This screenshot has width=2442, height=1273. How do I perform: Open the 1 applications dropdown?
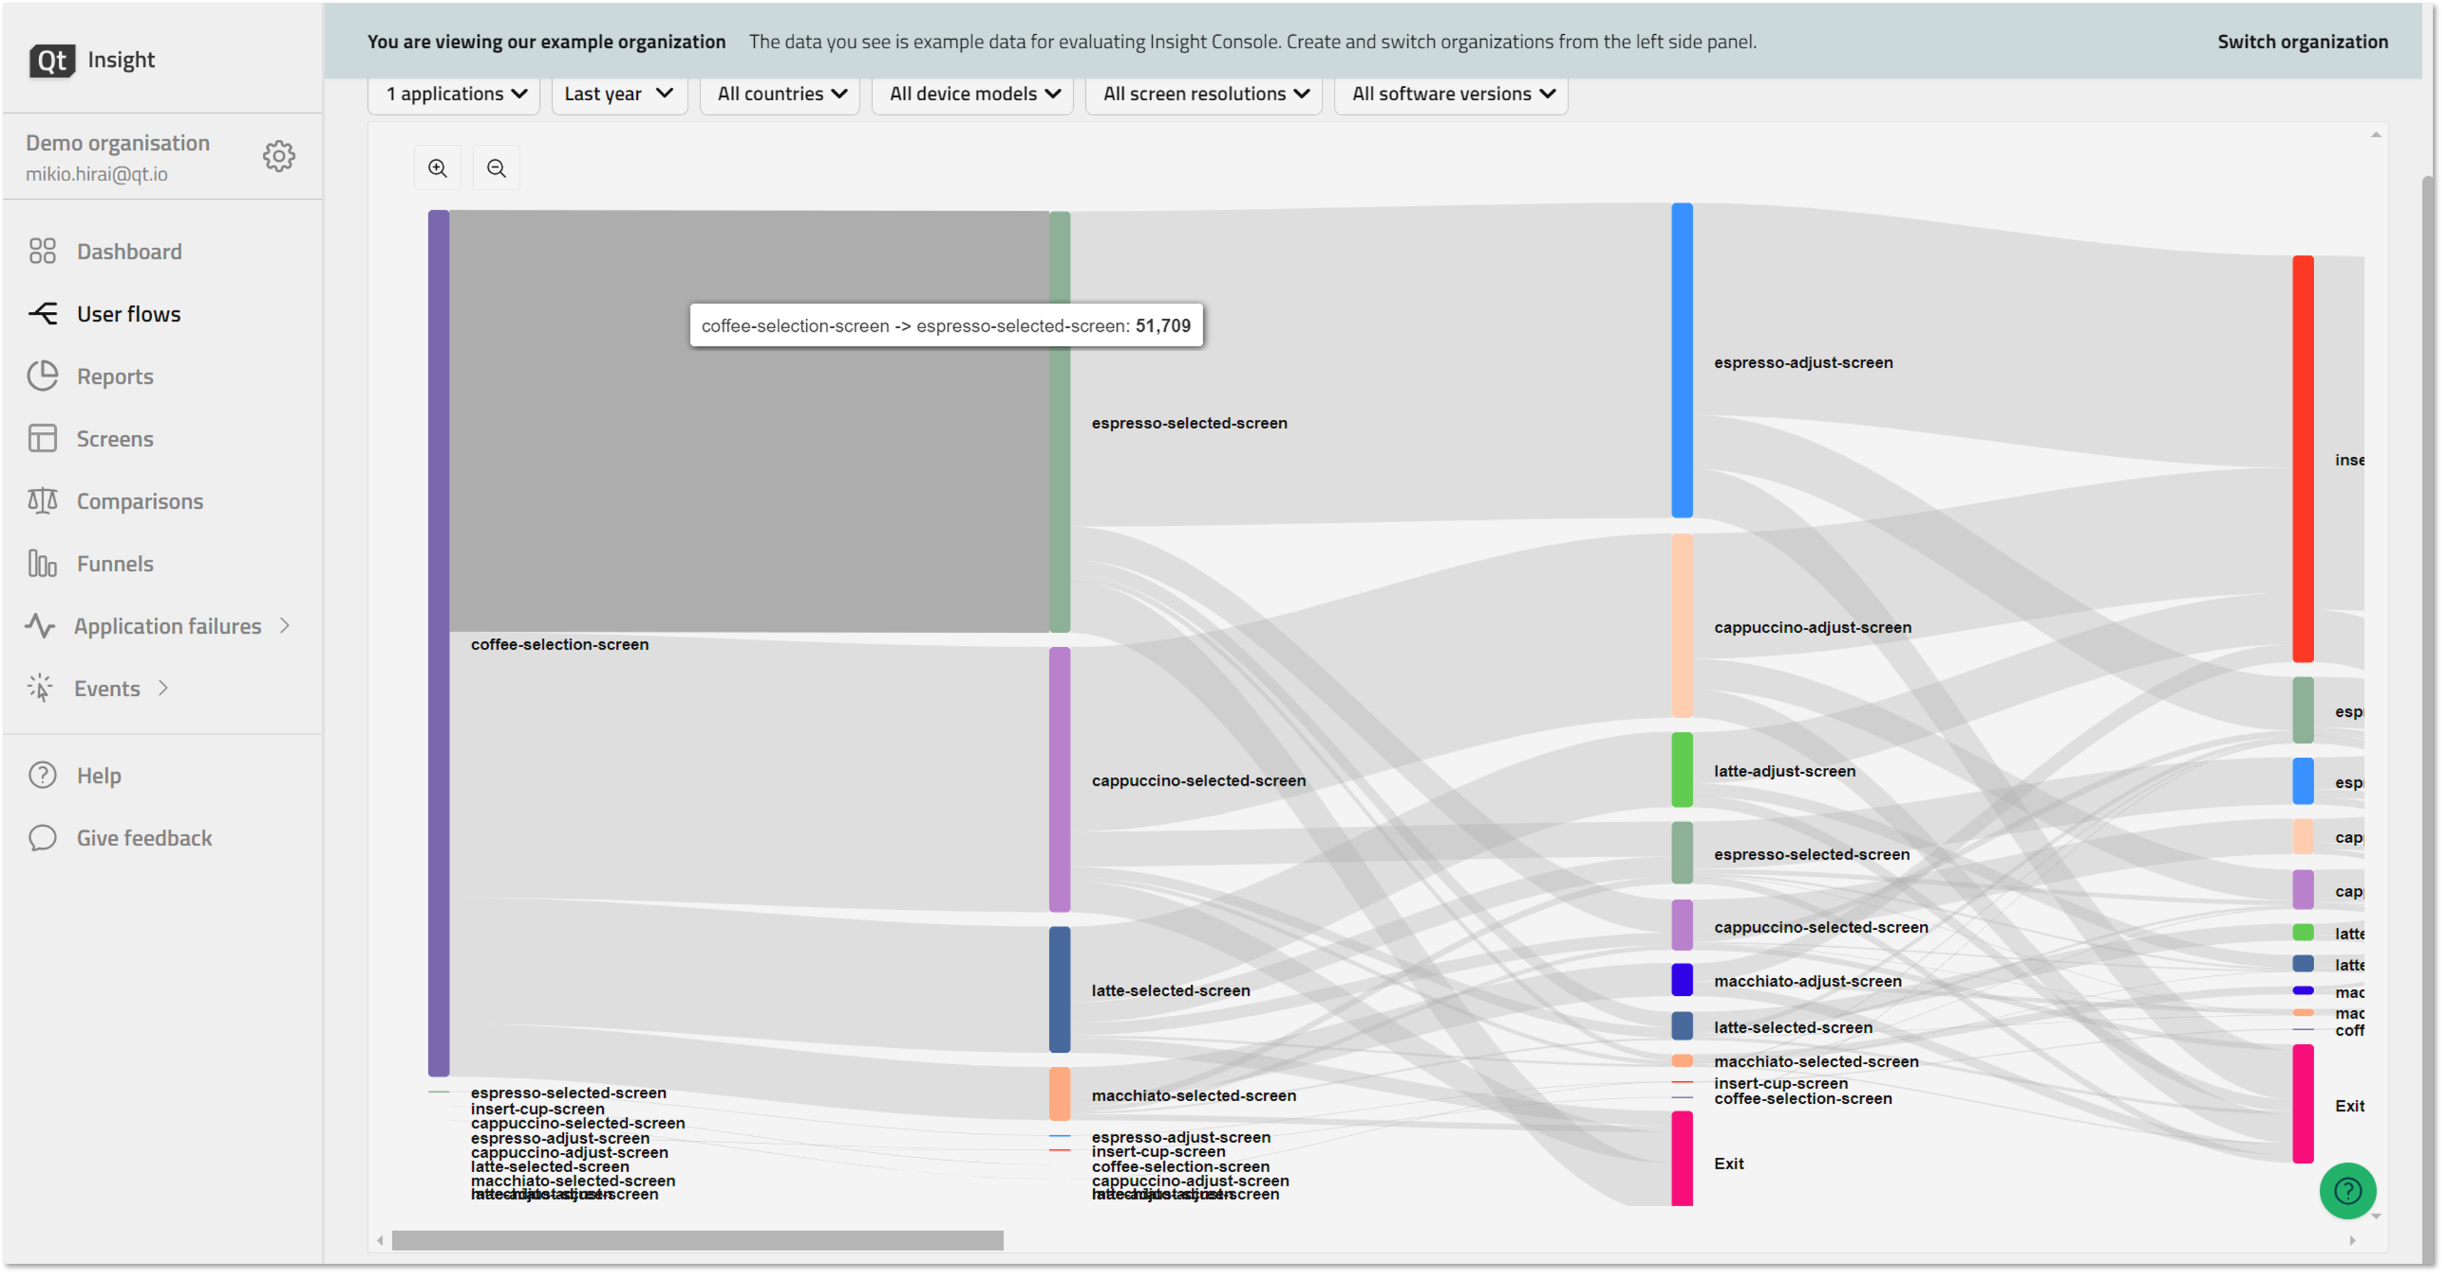455,94
